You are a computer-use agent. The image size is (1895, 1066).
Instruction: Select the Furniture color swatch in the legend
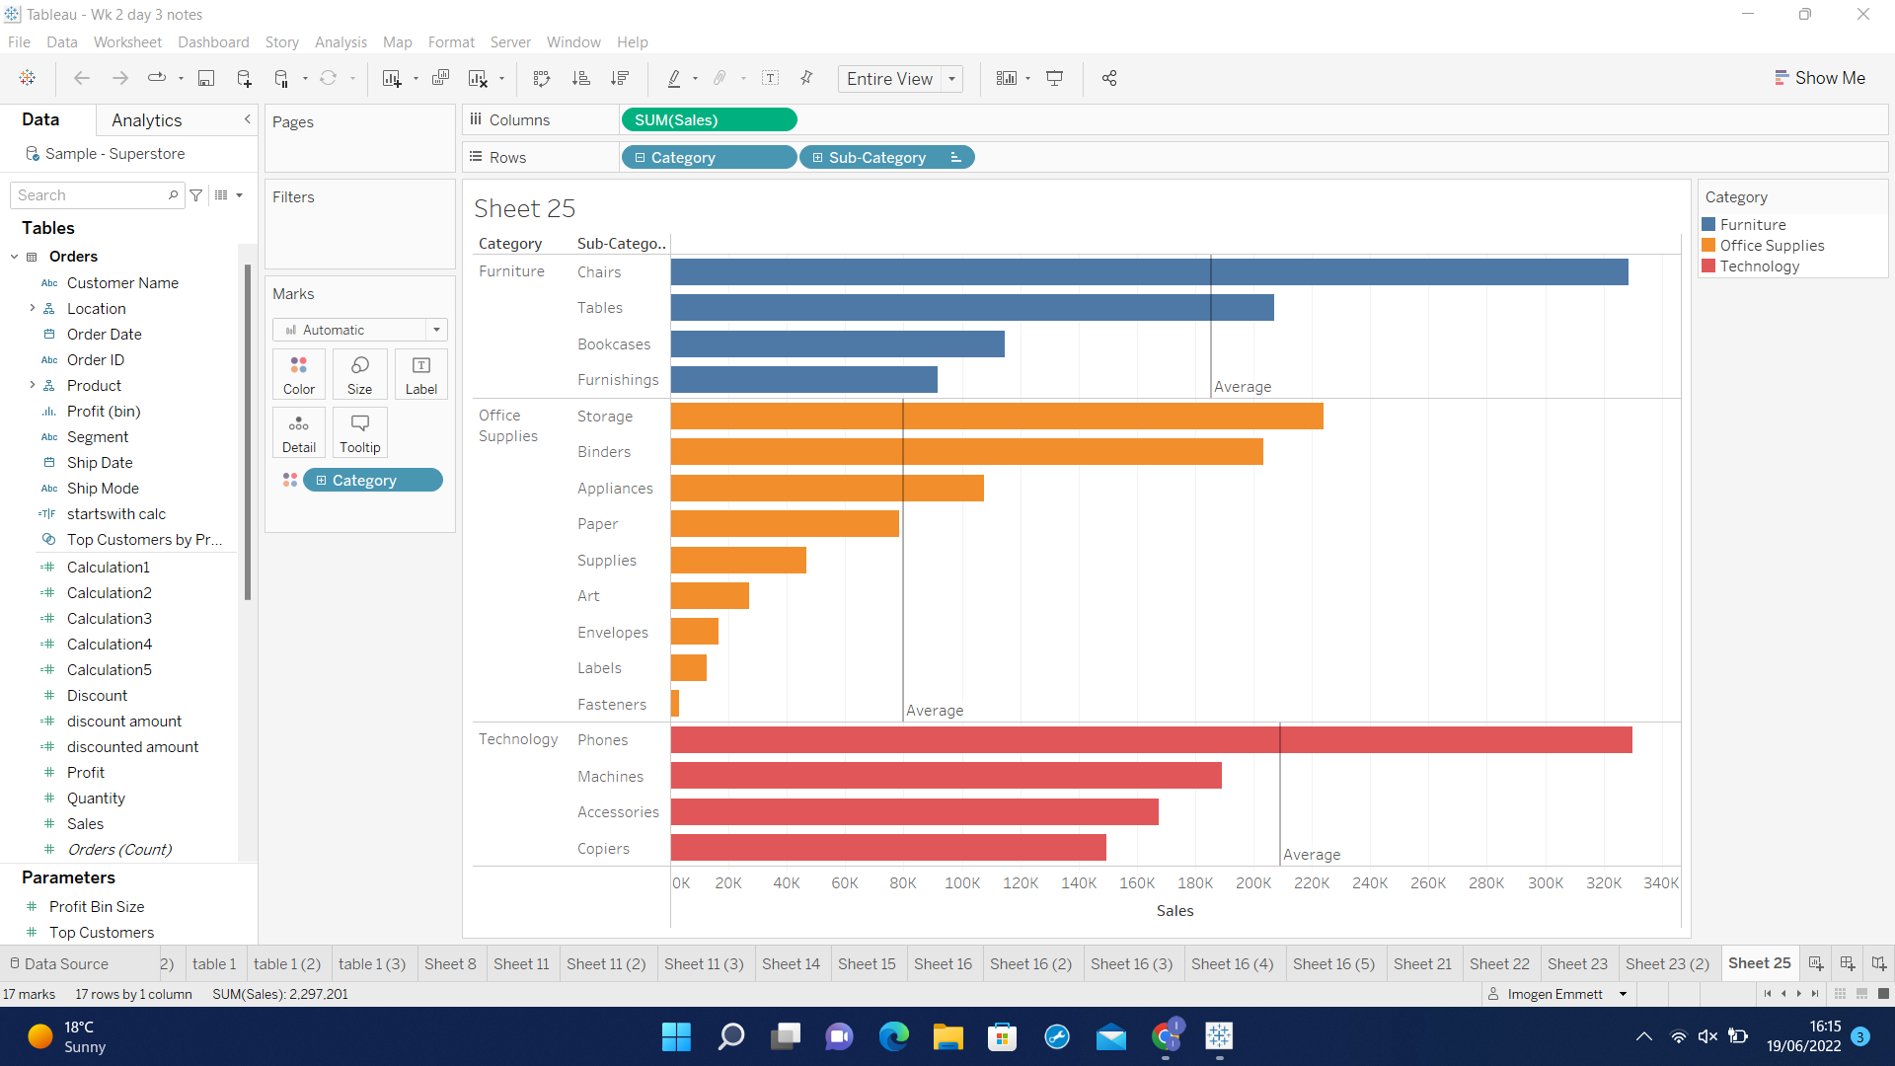pos(1709,224)
